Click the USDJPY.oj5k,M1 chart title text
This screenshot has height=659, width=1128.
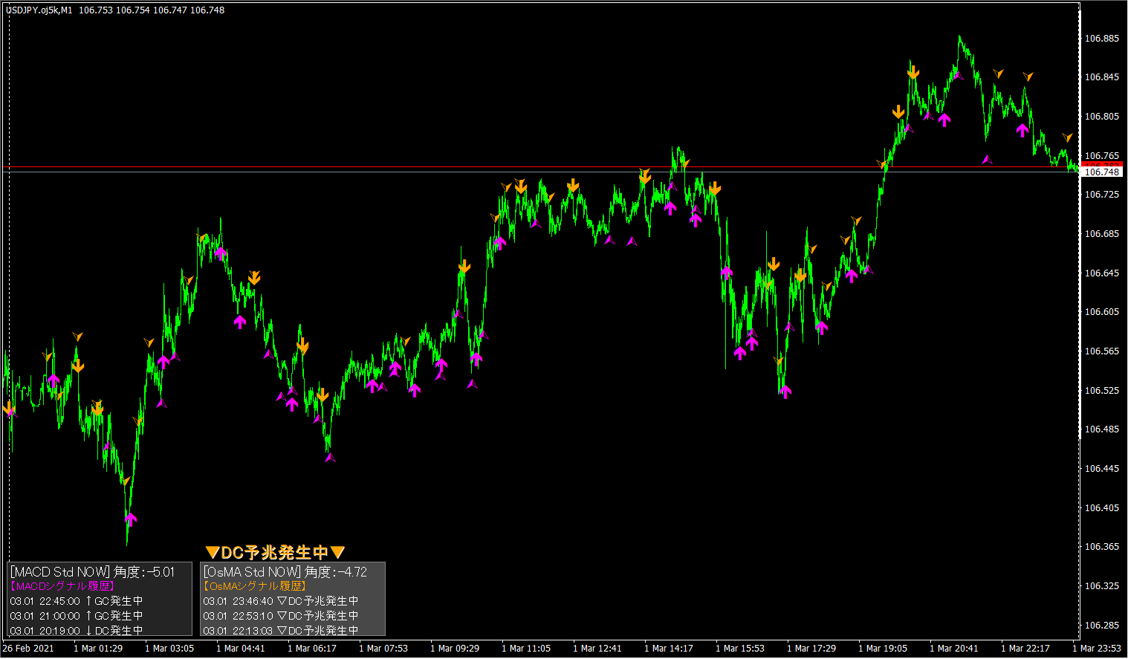(x=39, y=10)
